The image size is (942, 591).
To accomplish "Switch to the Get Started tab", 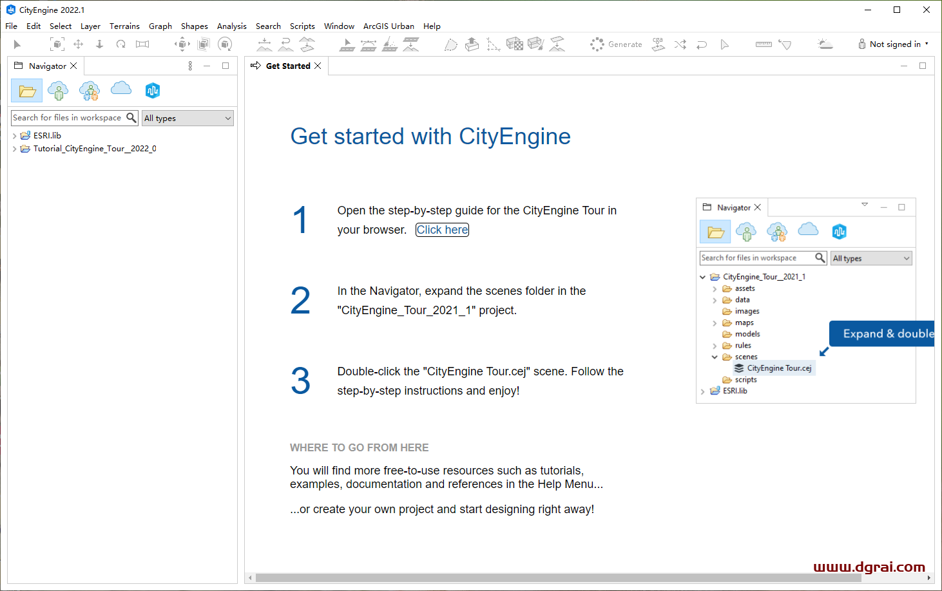I will (288, 66).
